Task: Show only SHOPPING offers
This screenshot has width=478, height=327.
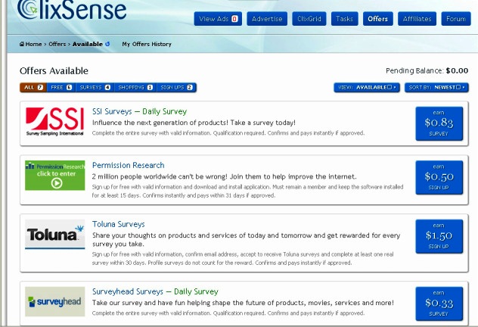Action: [x=135, y=88]
